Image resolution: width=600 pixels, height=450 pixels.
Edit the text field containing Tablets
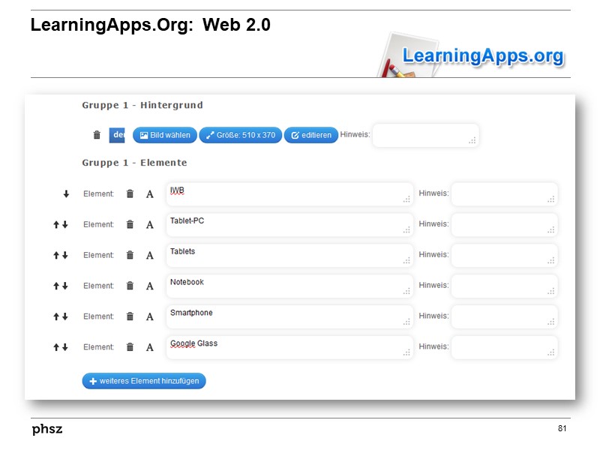(x=289, y=255)
